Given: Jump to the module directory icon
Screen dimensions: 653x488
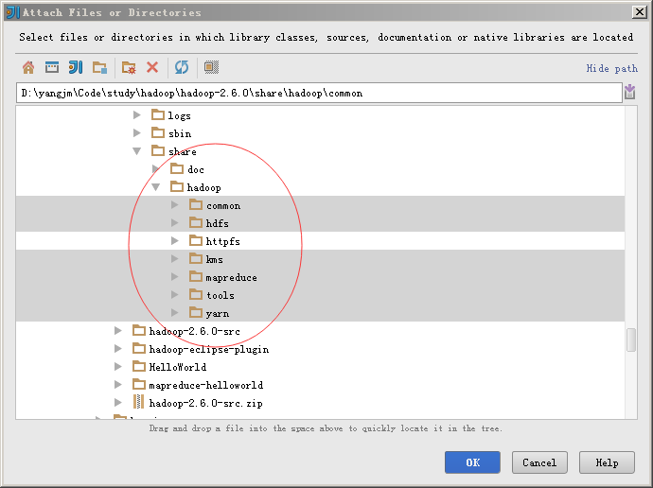Looking at the screenshot, I should [x=100, y=67].
